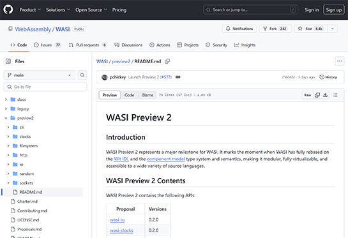Open Charter.md file
The image size is (348, 238).
(27, 202)
